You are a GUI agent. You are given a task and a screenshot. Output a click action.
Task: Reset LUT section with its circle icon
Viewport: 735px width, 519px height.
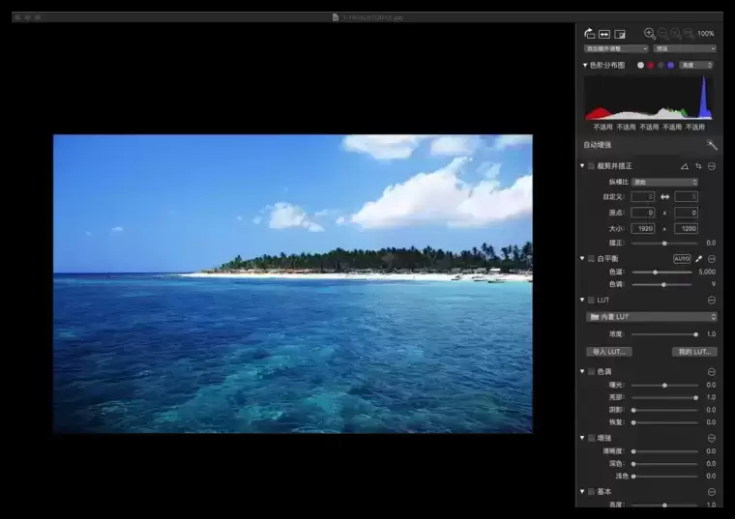pos(712,300)
